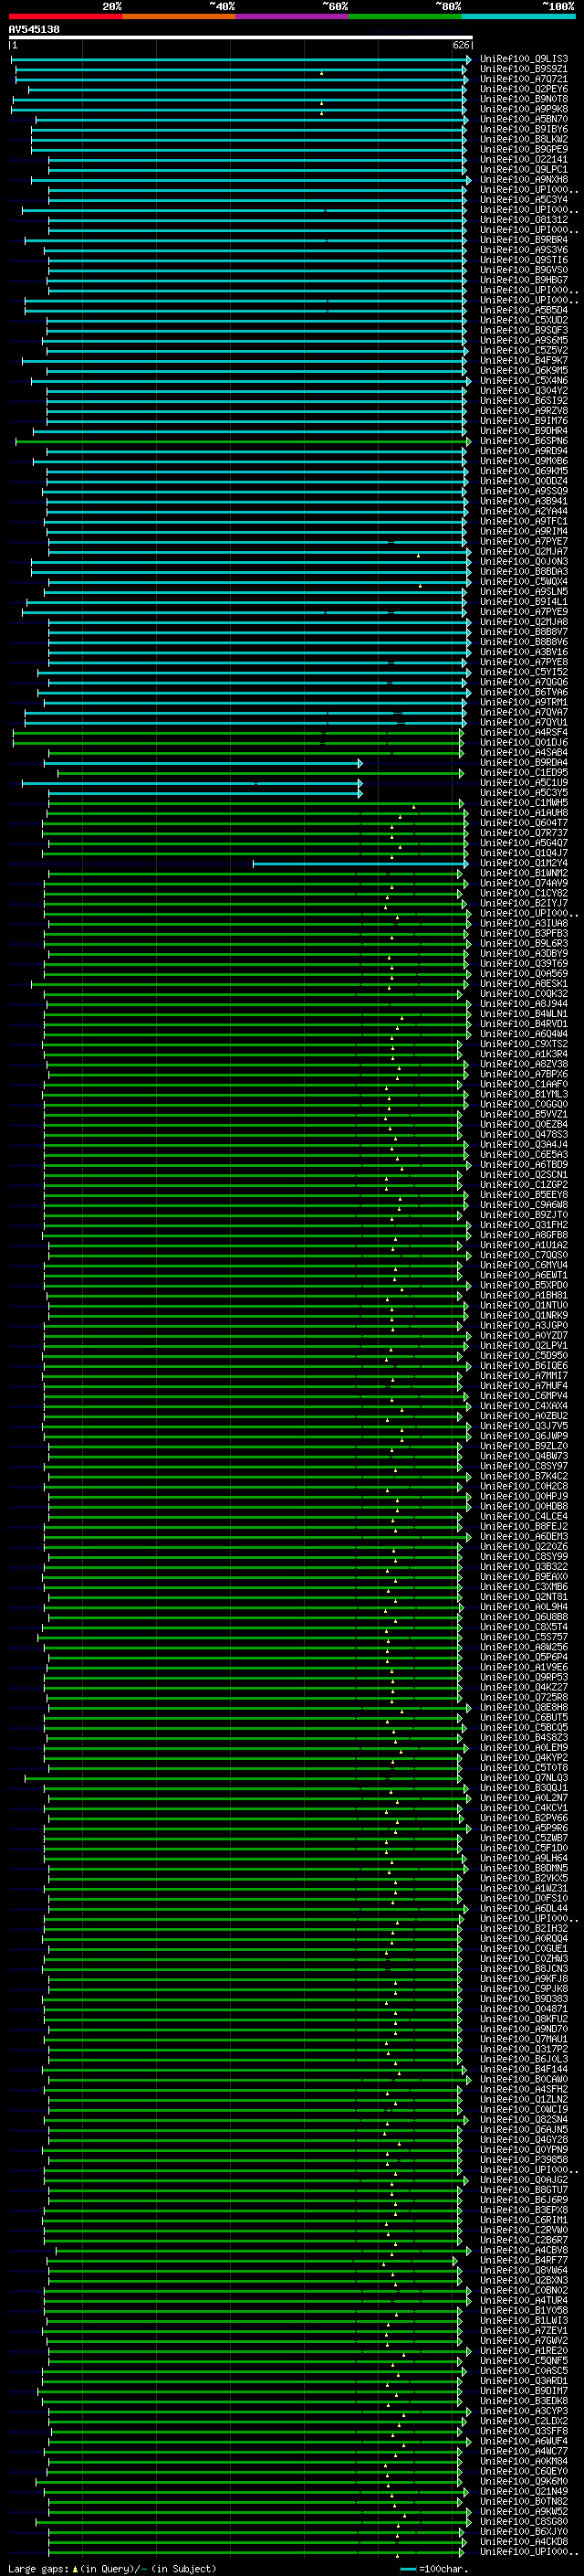Click the UniRef100_B4F9K7 label
Screen dimensions: 584x2576
[x=524, y=360]
